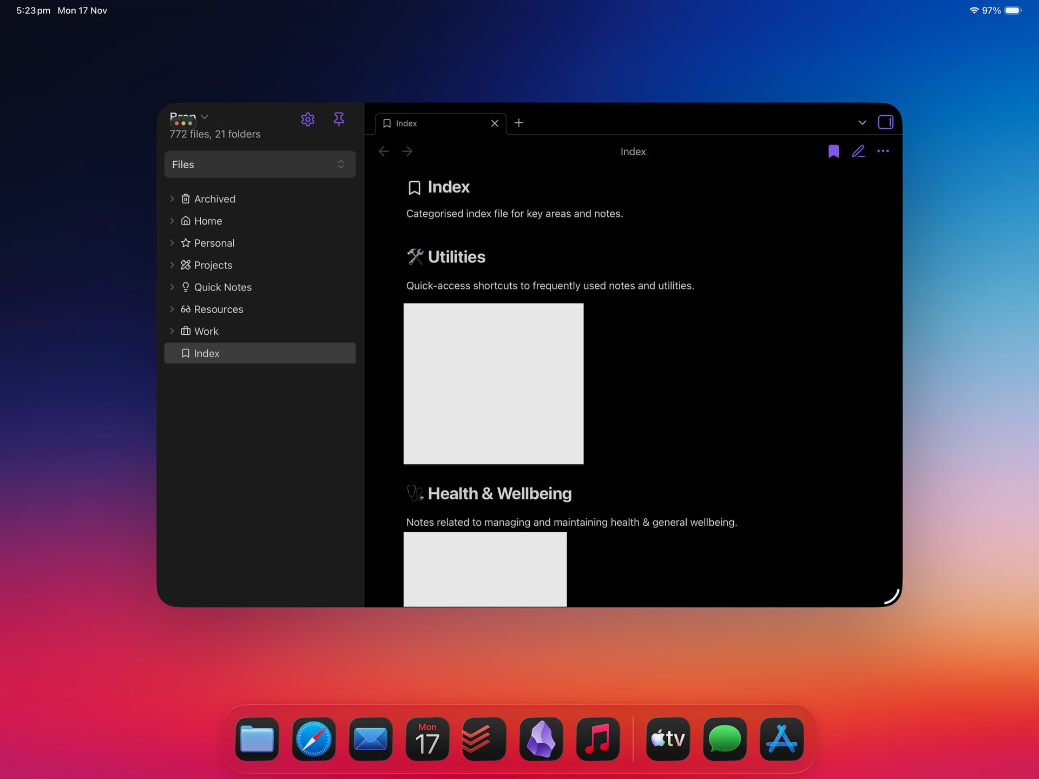Navigate back with the left arrow
This screenshot has width=1039, height=779.
click(384, 151)
